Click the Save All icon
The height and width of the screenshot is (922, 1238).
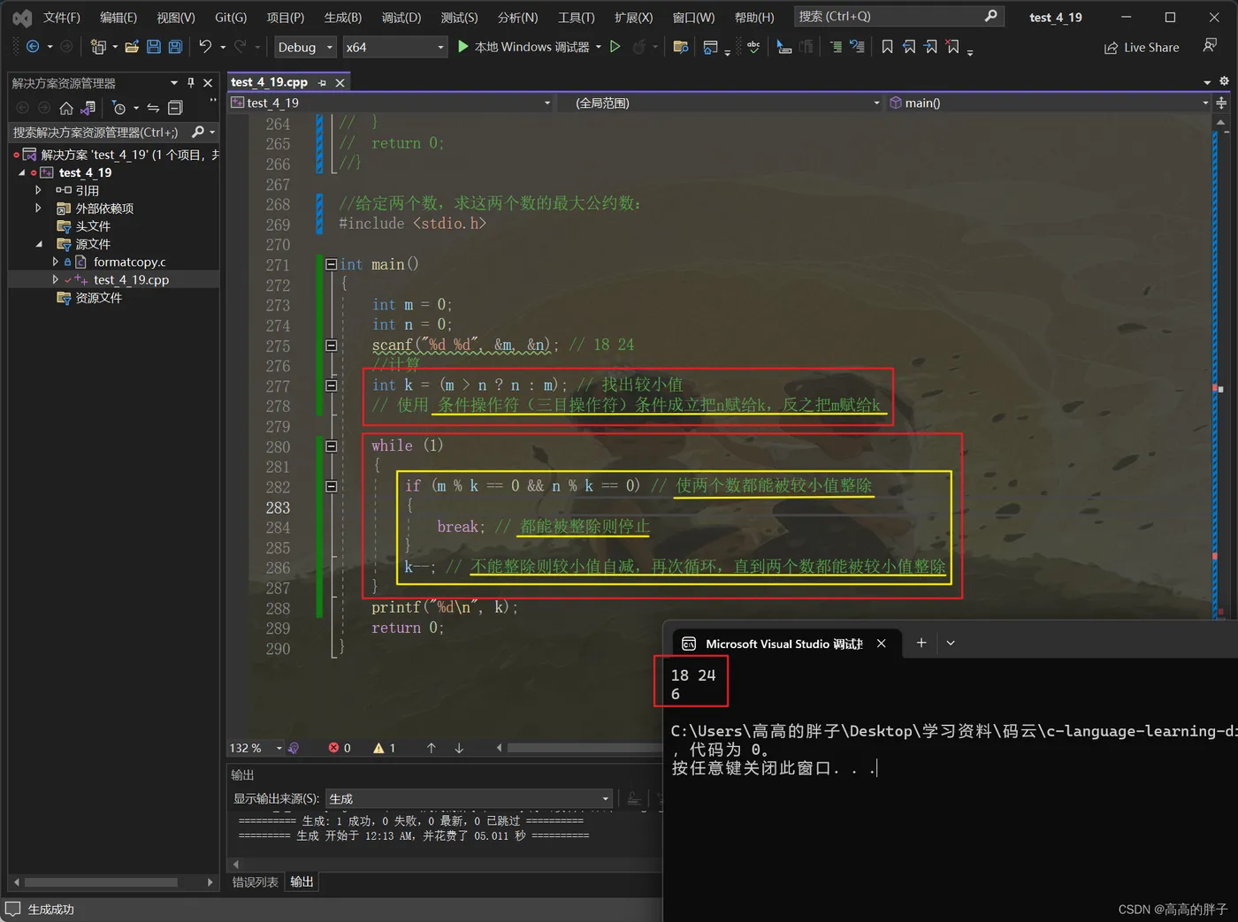[175, 47]
